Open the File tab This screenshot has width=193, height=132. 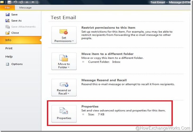7,8
